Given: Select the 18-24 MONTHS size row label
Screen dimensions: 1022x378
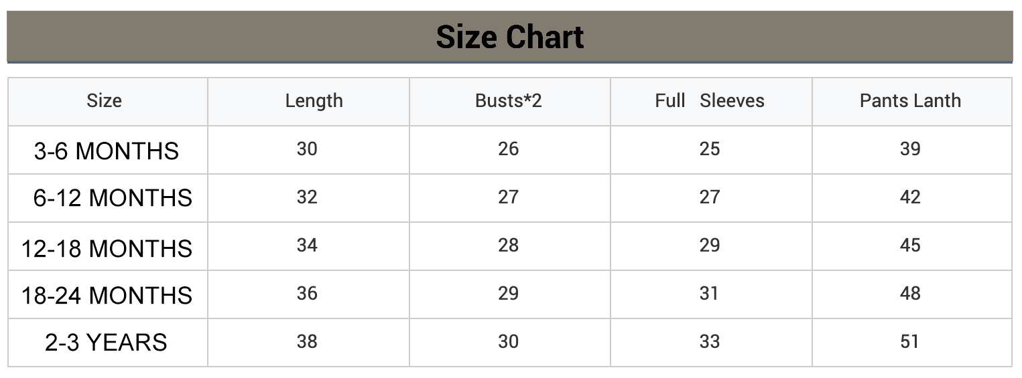Looking at the screenshot, I should (107, 296).
